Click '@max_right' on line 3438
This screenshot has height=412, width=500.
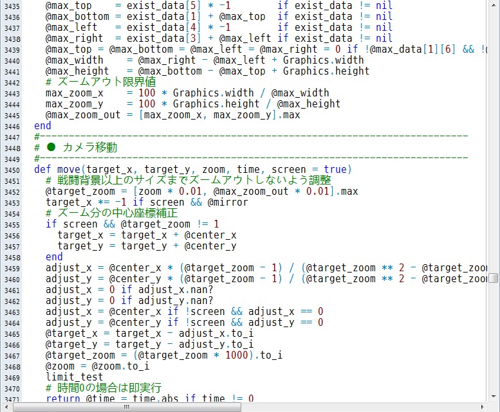click(74, 38)
